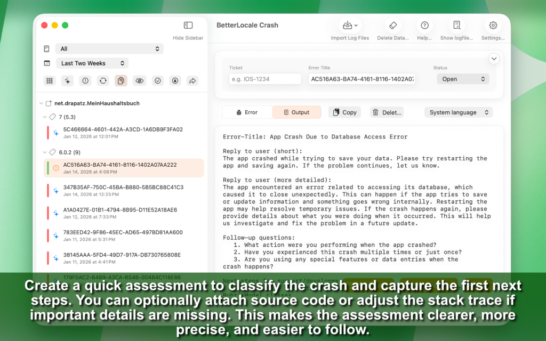Click the Ticket input field
The image size is (546, 341).
point(265,79)
